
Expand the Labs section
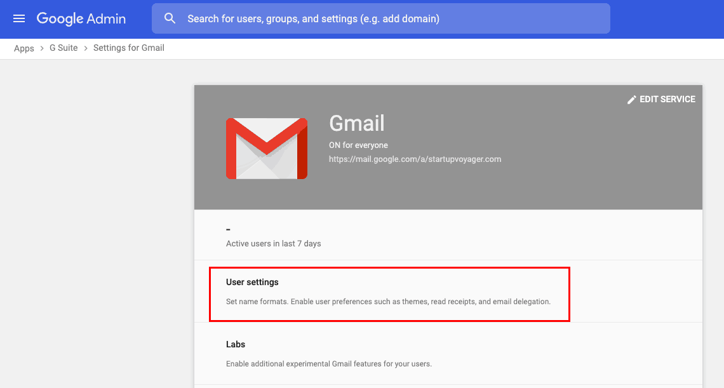coord(236,344)
